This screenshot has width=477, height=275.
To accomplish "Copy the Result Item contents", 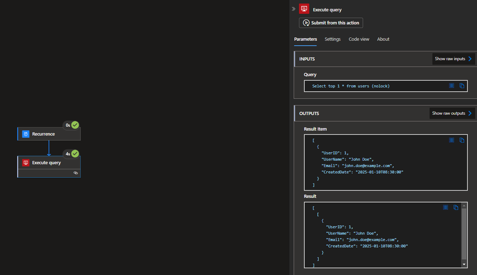I will coord(462,140).
